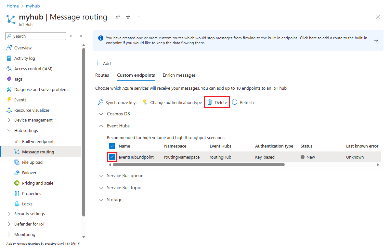Click the Diagnose and solve problems wrench icon
Image resolution: width=390 pixels, height=247 pixels.
[9, 89]
